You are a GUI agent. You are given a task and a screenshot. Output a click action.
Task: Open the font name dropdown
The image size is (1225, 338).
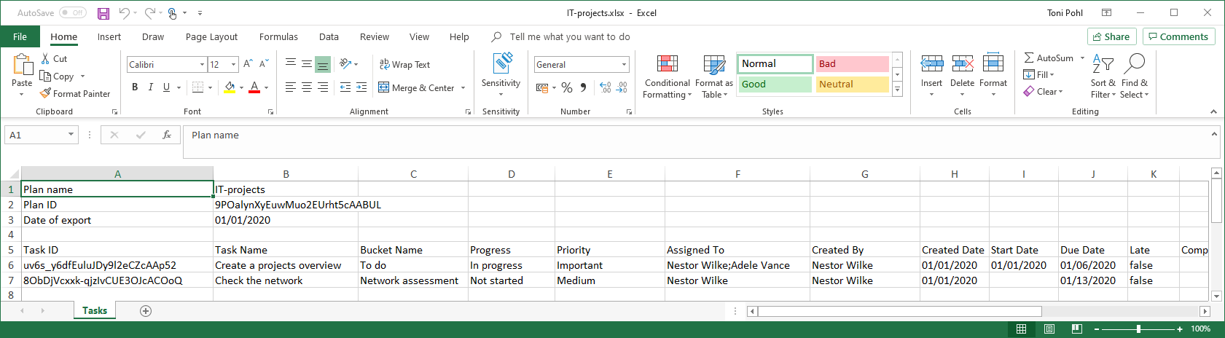pyautogui.click(x=202, y=65)
